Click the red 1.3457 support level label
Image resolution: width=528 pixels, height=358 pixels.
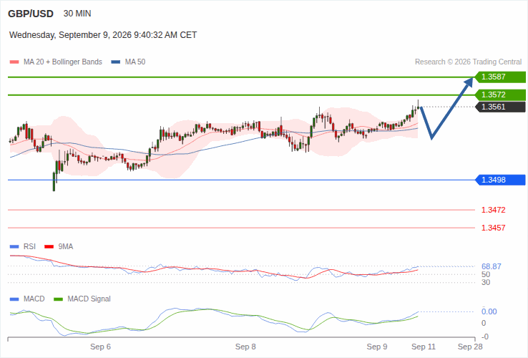(x=494, y=228)
